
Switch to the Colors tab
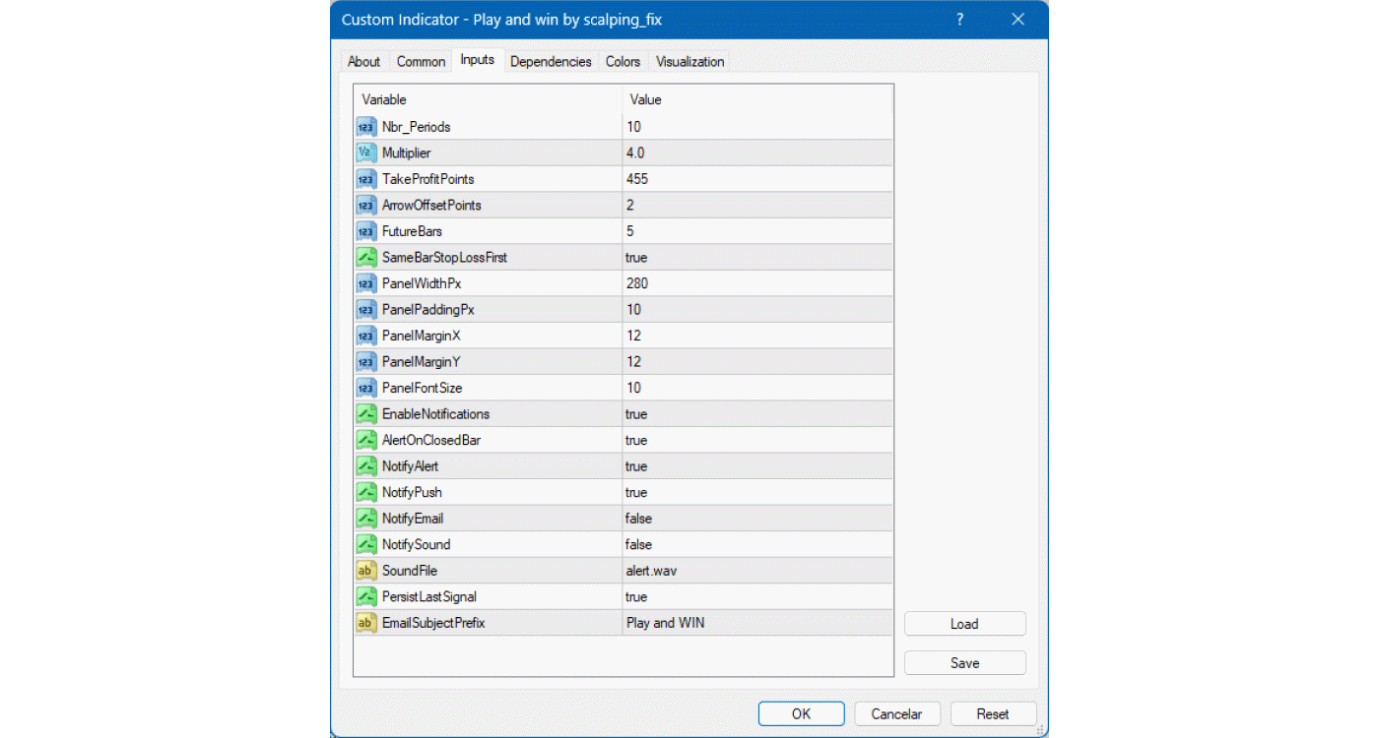coord(623,61)
